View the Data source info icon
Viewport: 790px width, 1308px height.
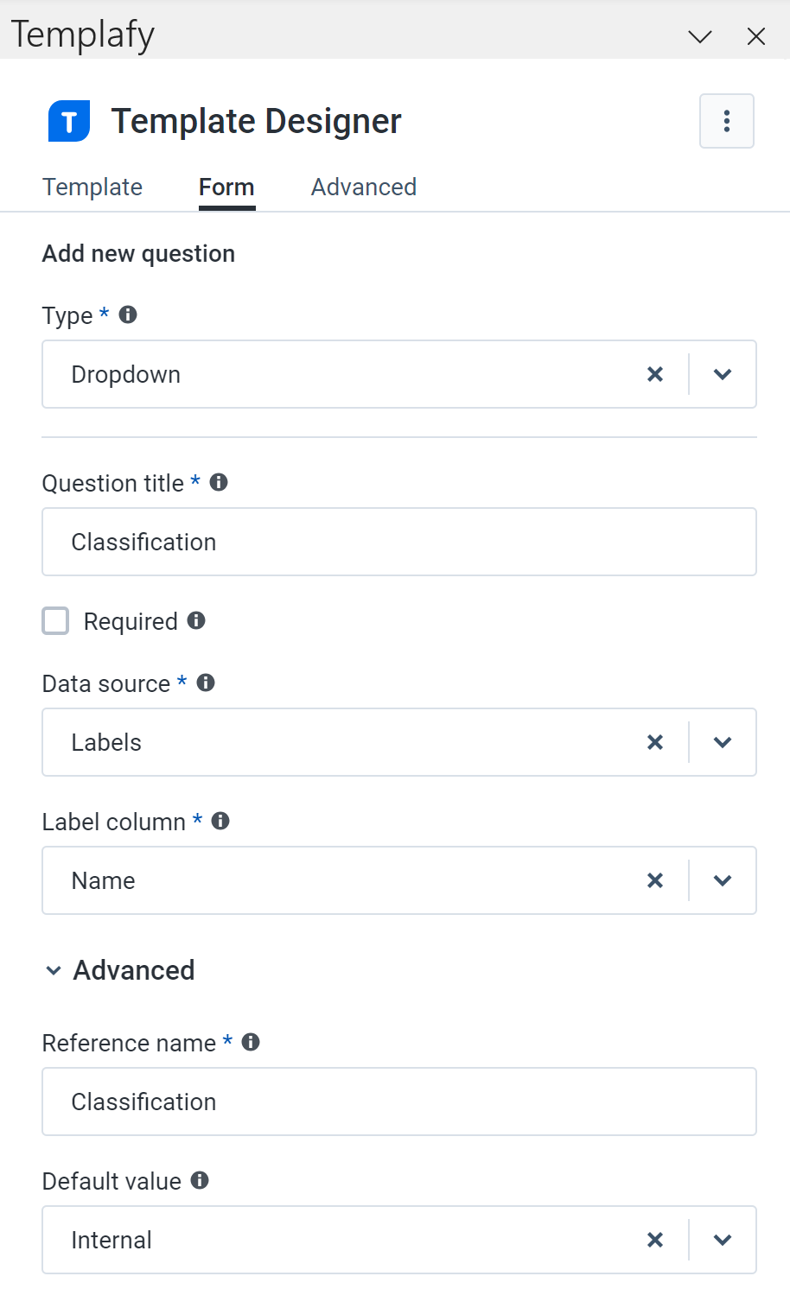205,683
